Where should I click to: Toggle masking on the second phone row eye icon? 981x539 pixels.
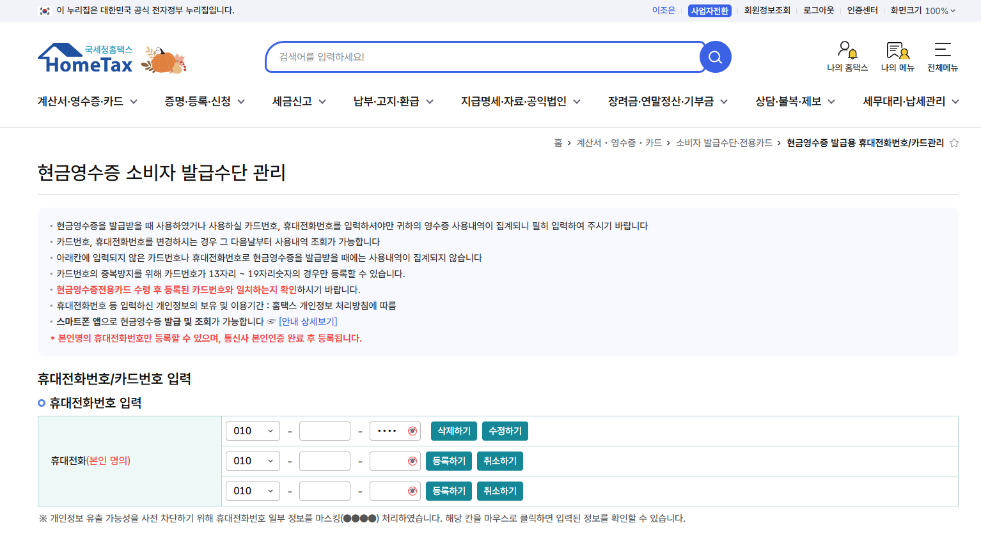[412, 460]
